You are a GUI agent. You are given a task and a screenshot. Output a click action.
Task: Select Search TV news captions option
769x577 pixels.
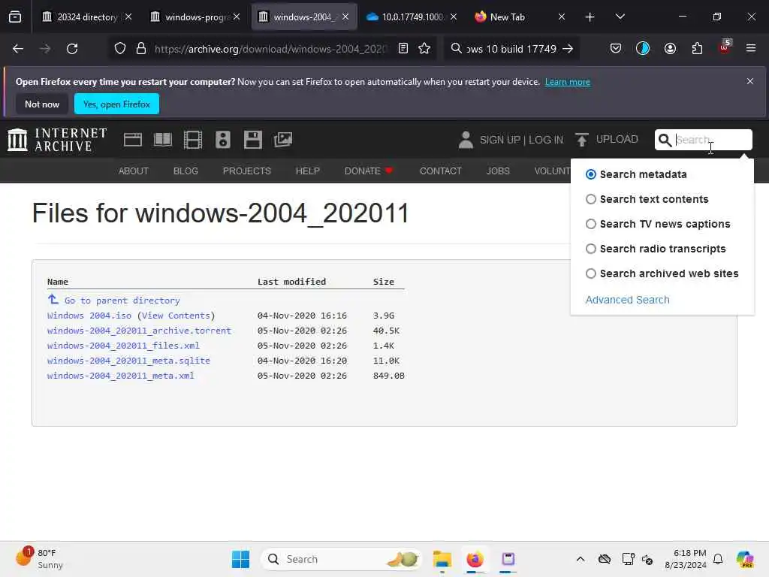pos(591,224)
